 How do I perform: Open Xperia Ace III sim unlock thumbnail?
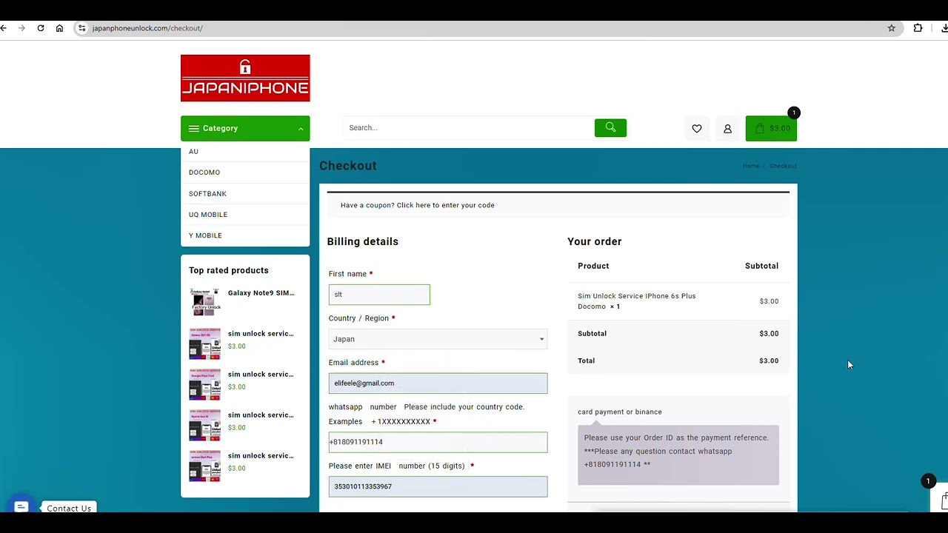tap(205, 425)
